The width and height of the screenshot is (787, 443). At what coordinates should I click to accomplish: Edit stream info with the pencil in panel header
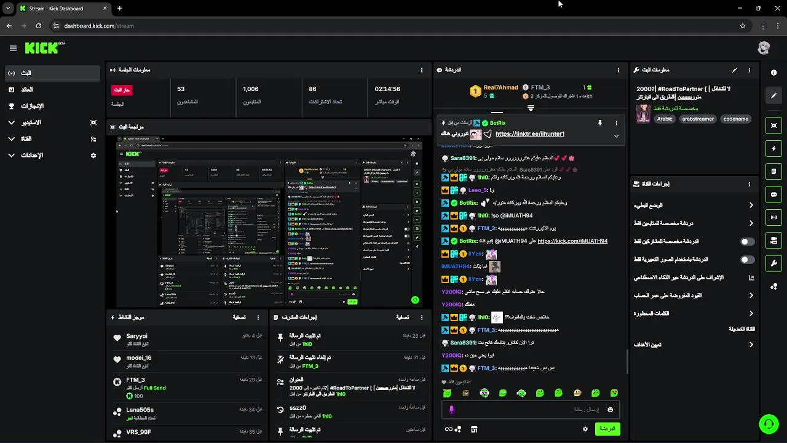[x=734, y=70]
